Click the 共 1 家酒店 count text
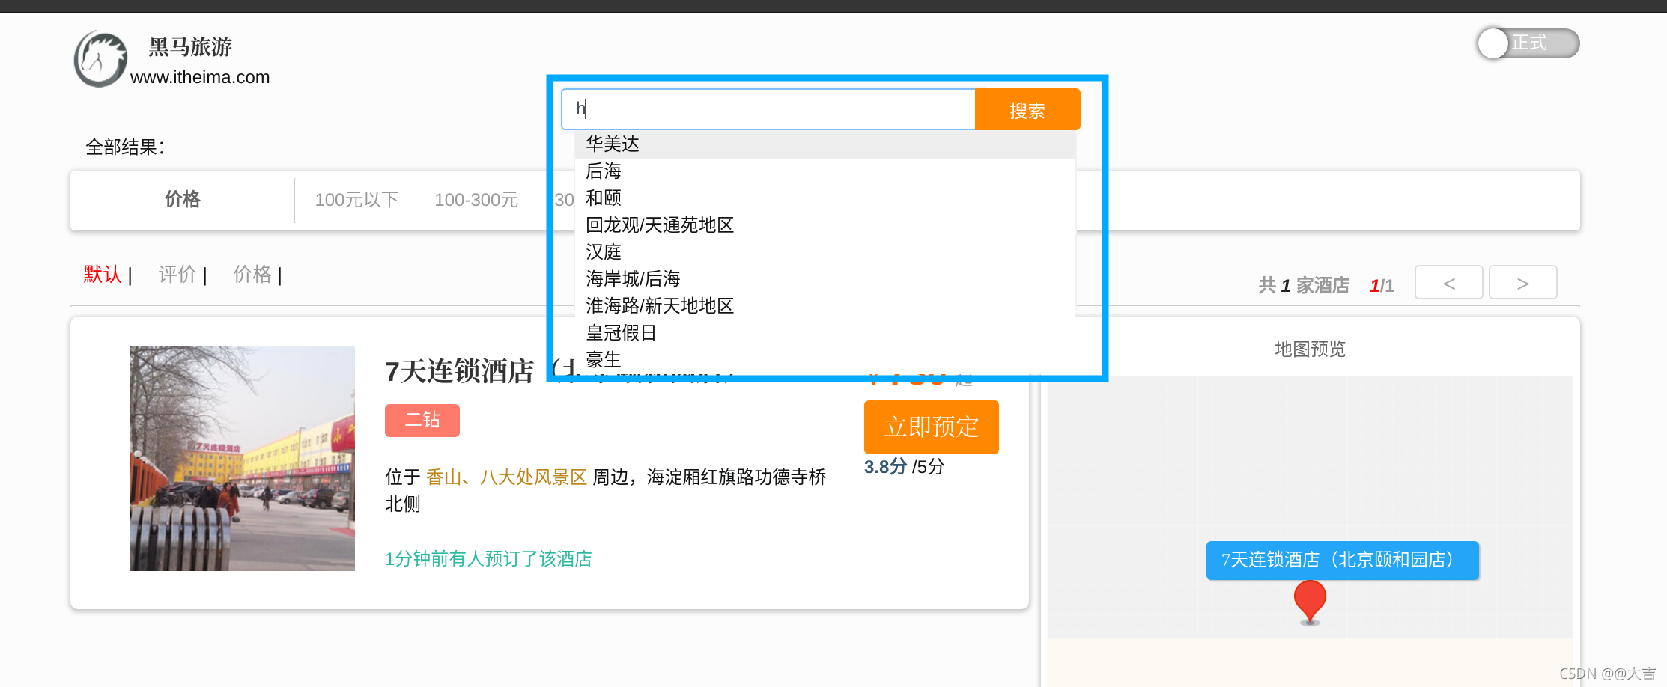1667x687 pixels. [x=1304, y=285]
